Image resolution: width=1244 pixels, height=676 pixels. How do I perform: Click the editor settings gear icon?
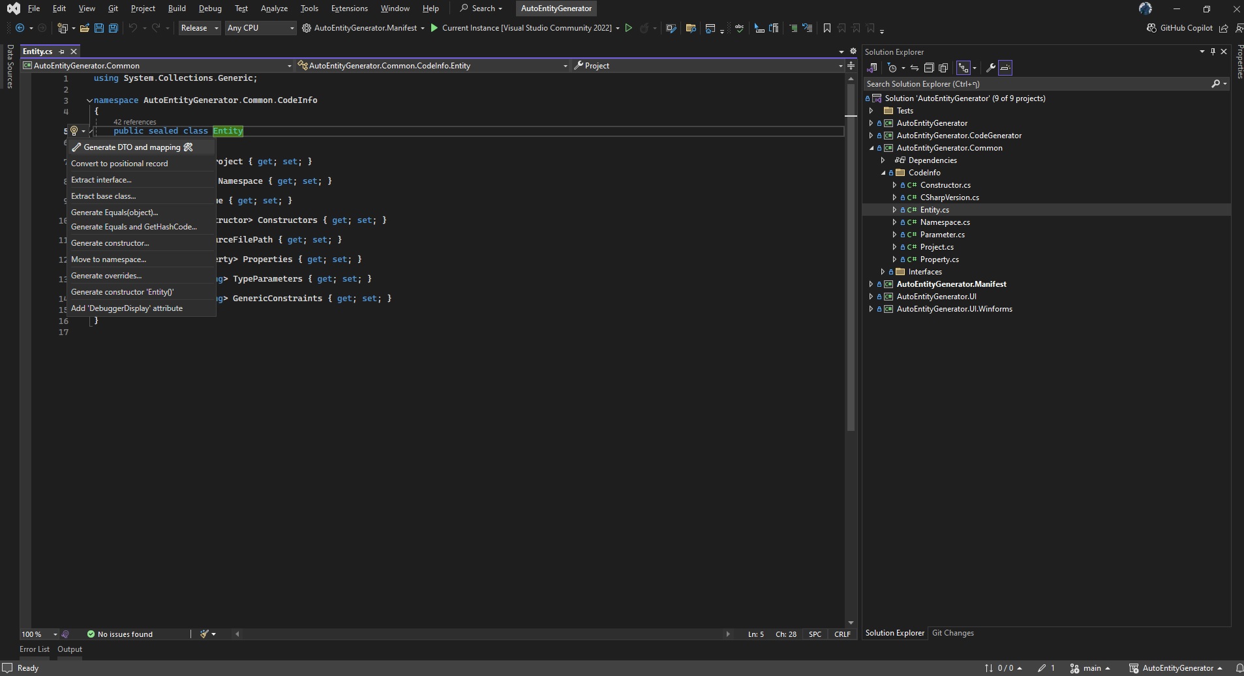853,51
